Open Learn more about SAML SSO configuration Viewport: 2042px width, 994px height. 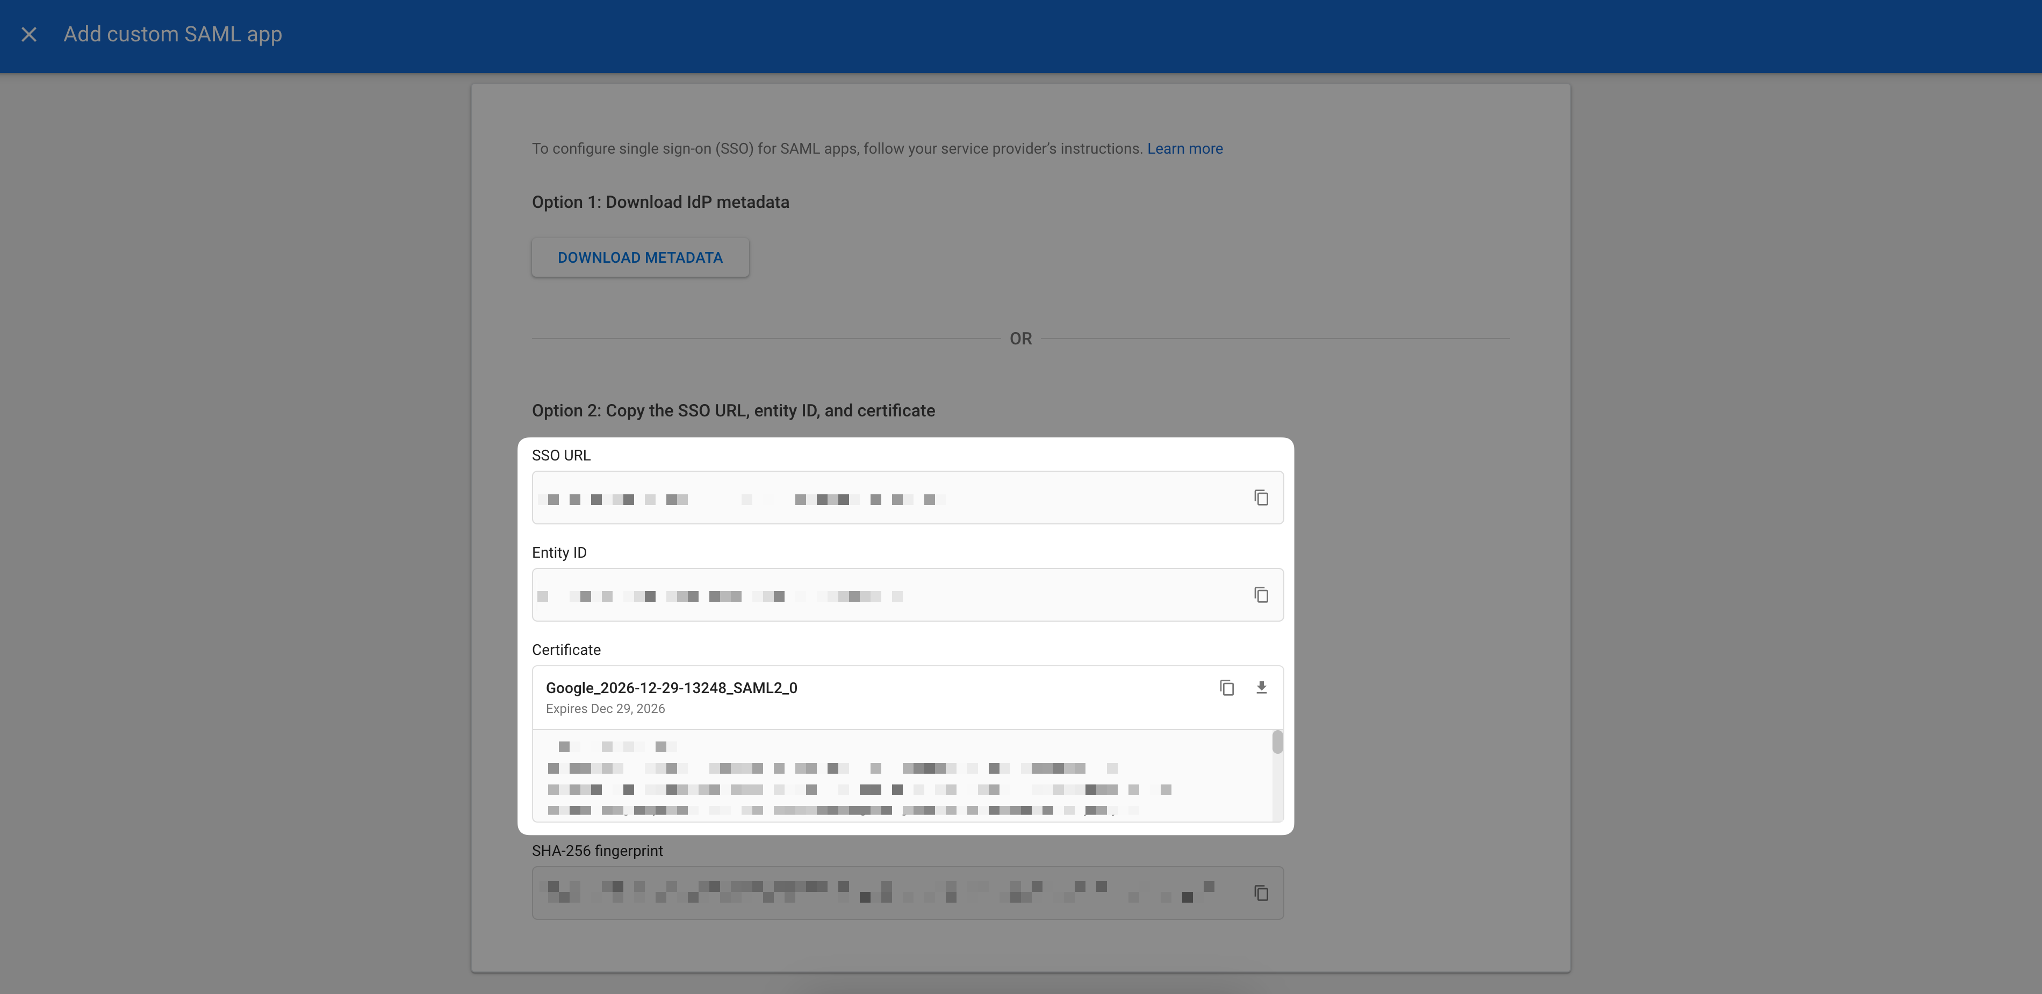tap(1184, 148)
